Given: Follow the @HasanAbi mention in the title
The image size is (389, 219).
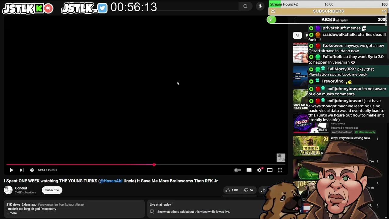Looking at the screenshot, I should coord(111,181).
